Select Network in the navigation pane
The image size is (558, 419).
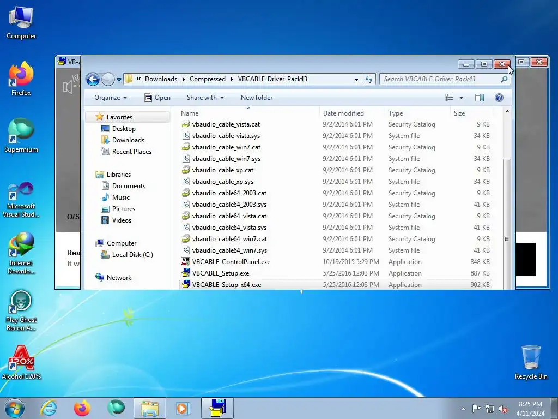tap(119, 278)
